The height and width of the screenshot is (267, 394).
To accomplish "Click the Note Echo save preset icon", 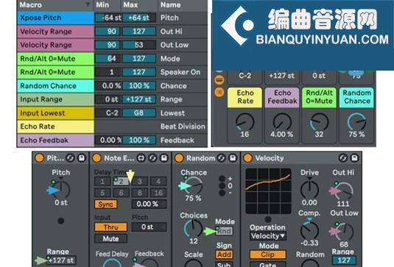I will [x=163, y=158].
